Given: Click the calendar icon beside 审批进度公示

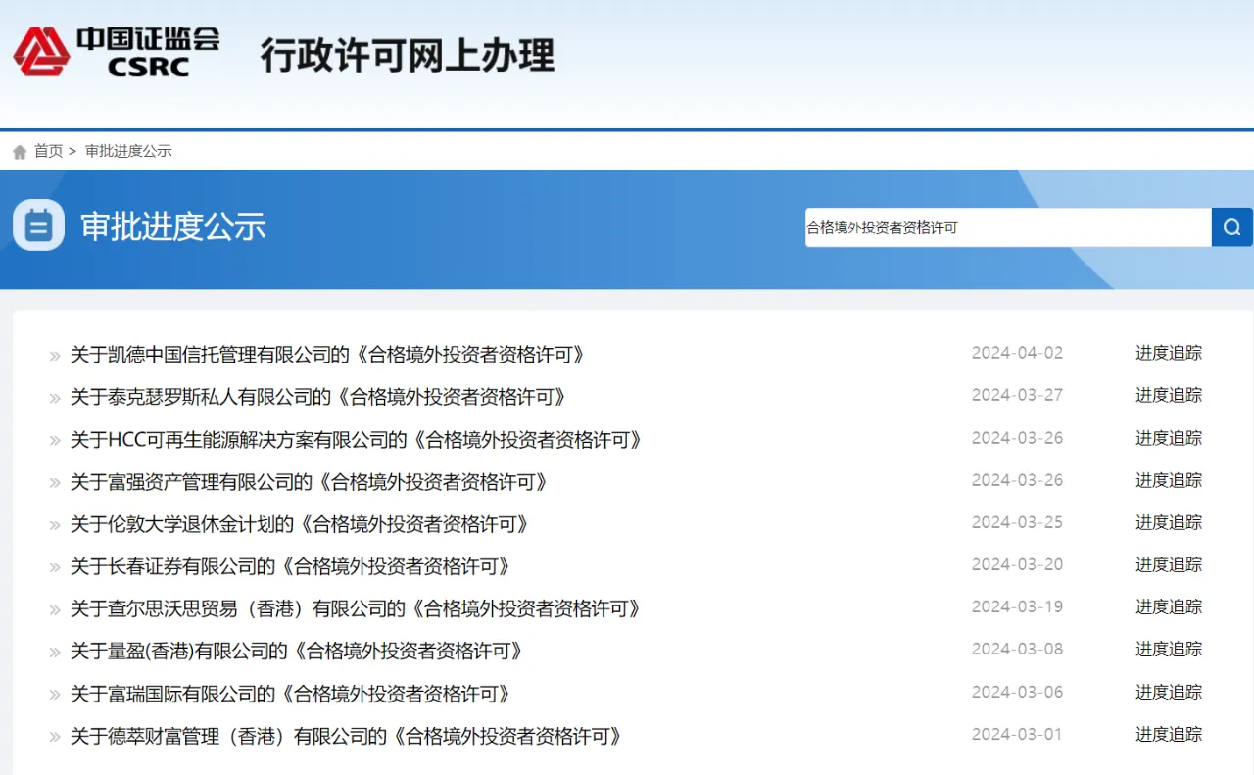Looking at the screenshot, I should tap(38, 225).
